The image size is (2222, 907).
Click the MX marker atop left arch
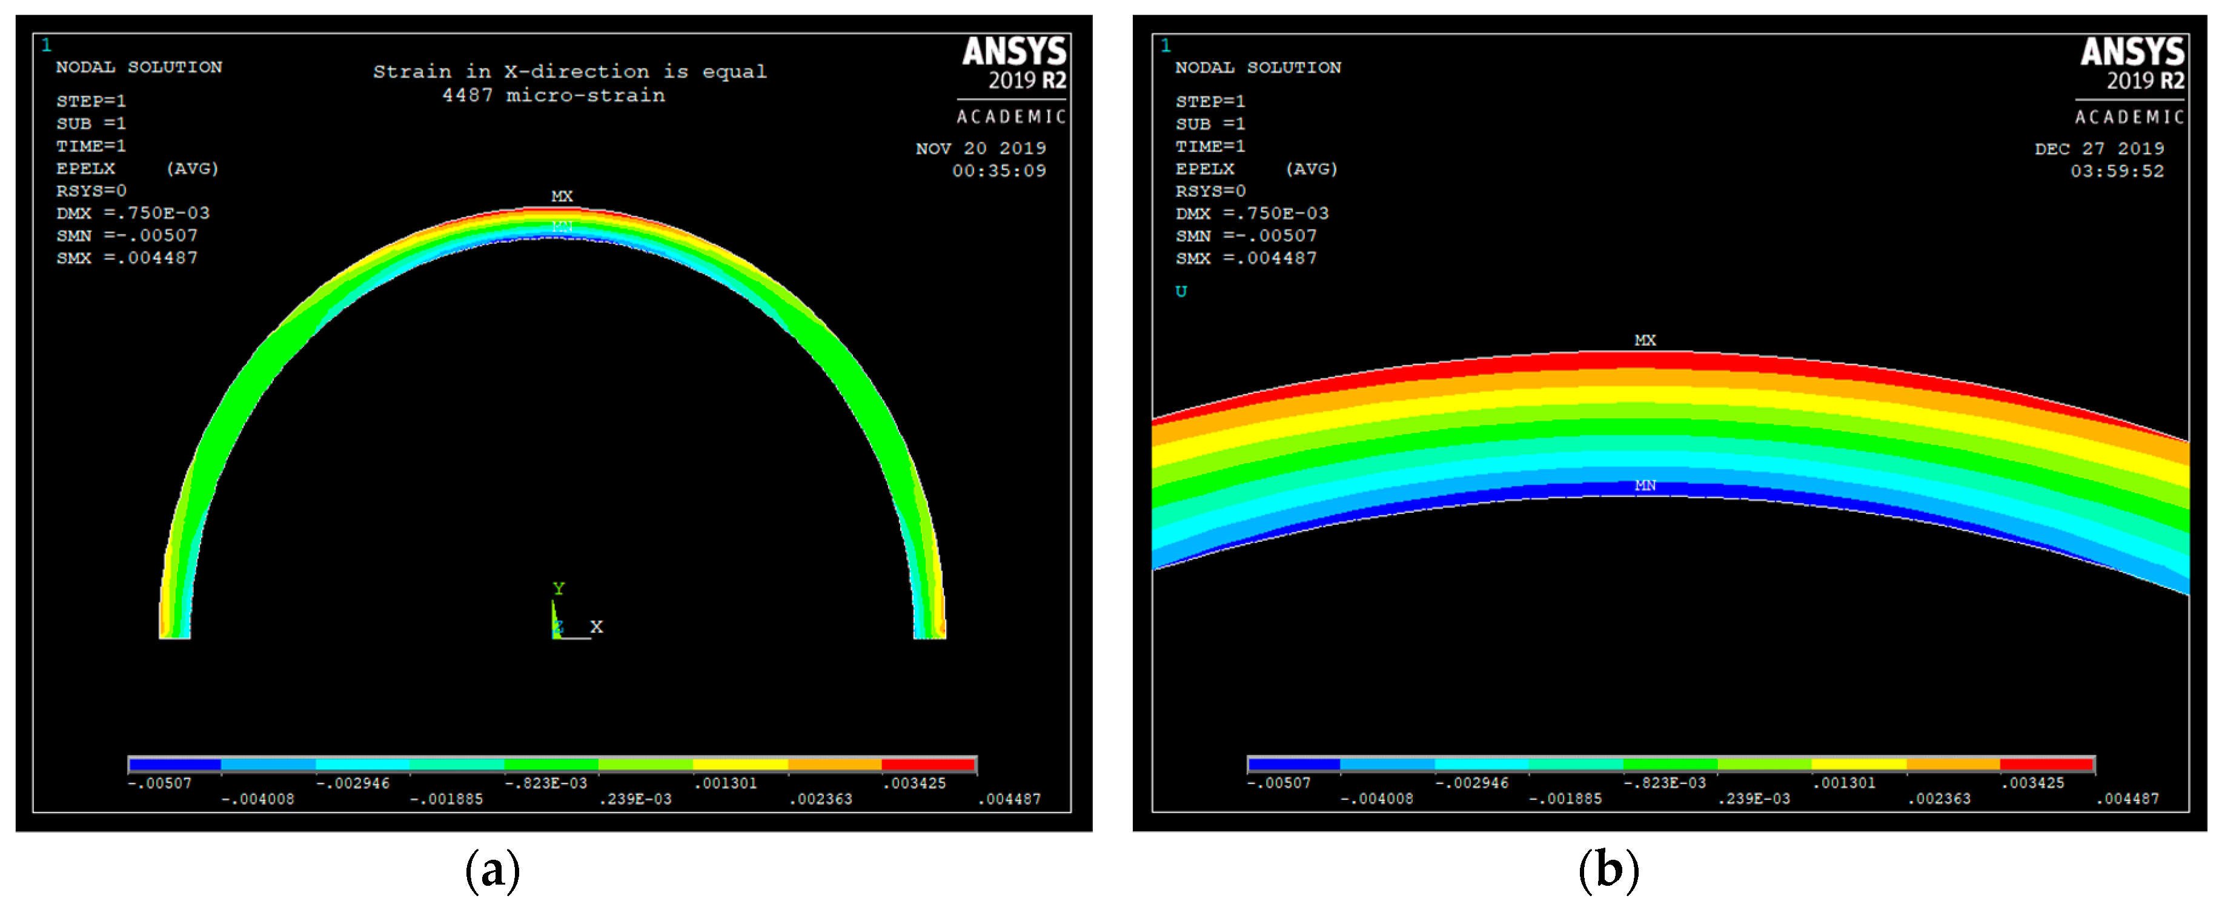pyautogui.click(x=562, y=197)
